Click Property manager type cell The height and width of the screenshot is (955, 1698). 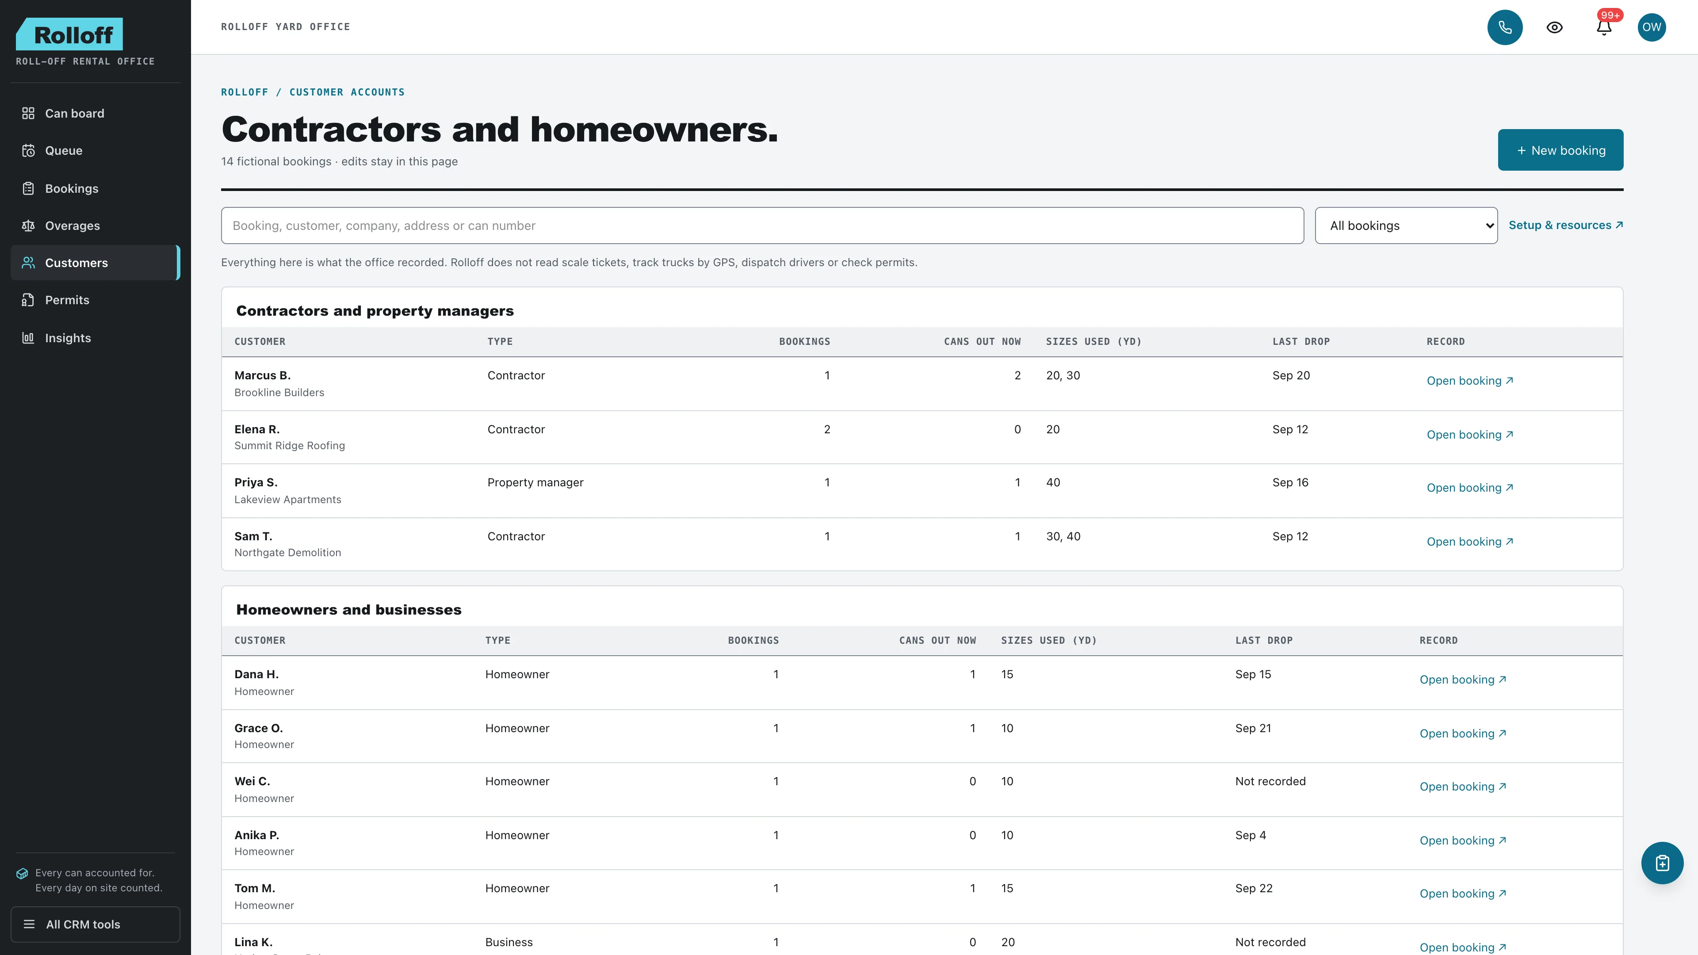535,482
